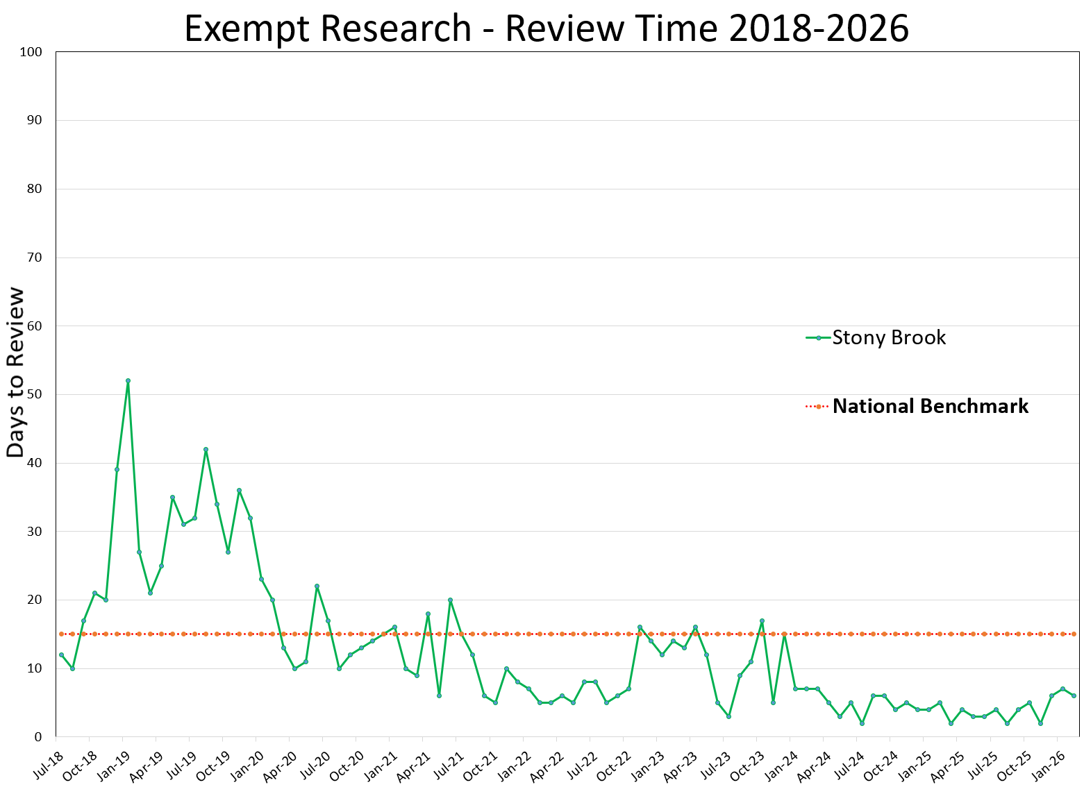
Task: Click the 100 gridline label on the Y-axis
Action: coord(32,51)
